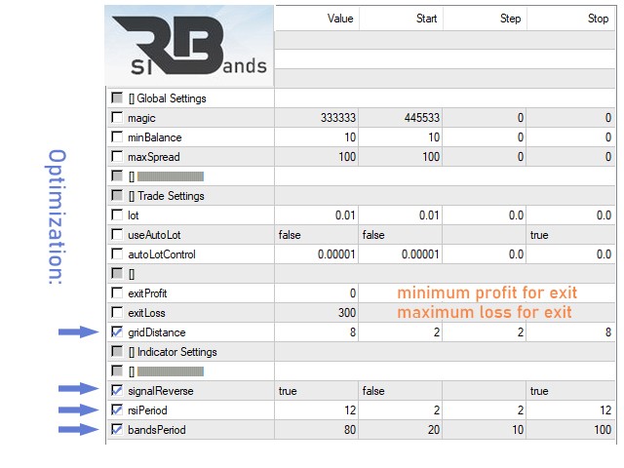
Task: Disable the signalReverse optimization checkbox
Action: coord(118,391)
